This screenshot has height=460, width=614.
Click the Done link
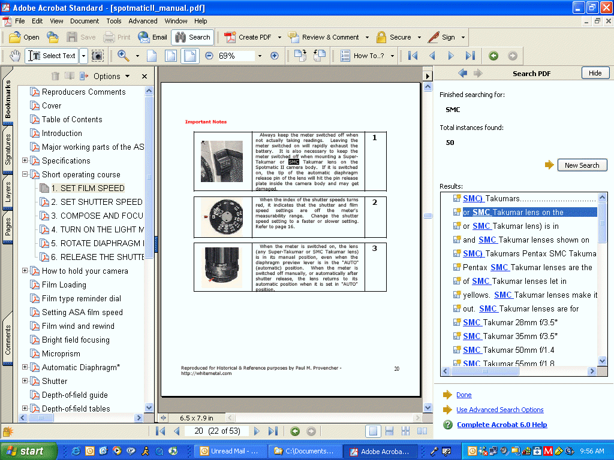tap(463, 395)
